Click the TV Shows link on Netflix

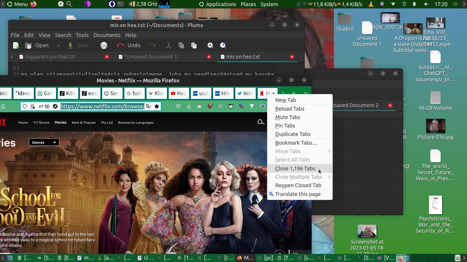point(41,123)
